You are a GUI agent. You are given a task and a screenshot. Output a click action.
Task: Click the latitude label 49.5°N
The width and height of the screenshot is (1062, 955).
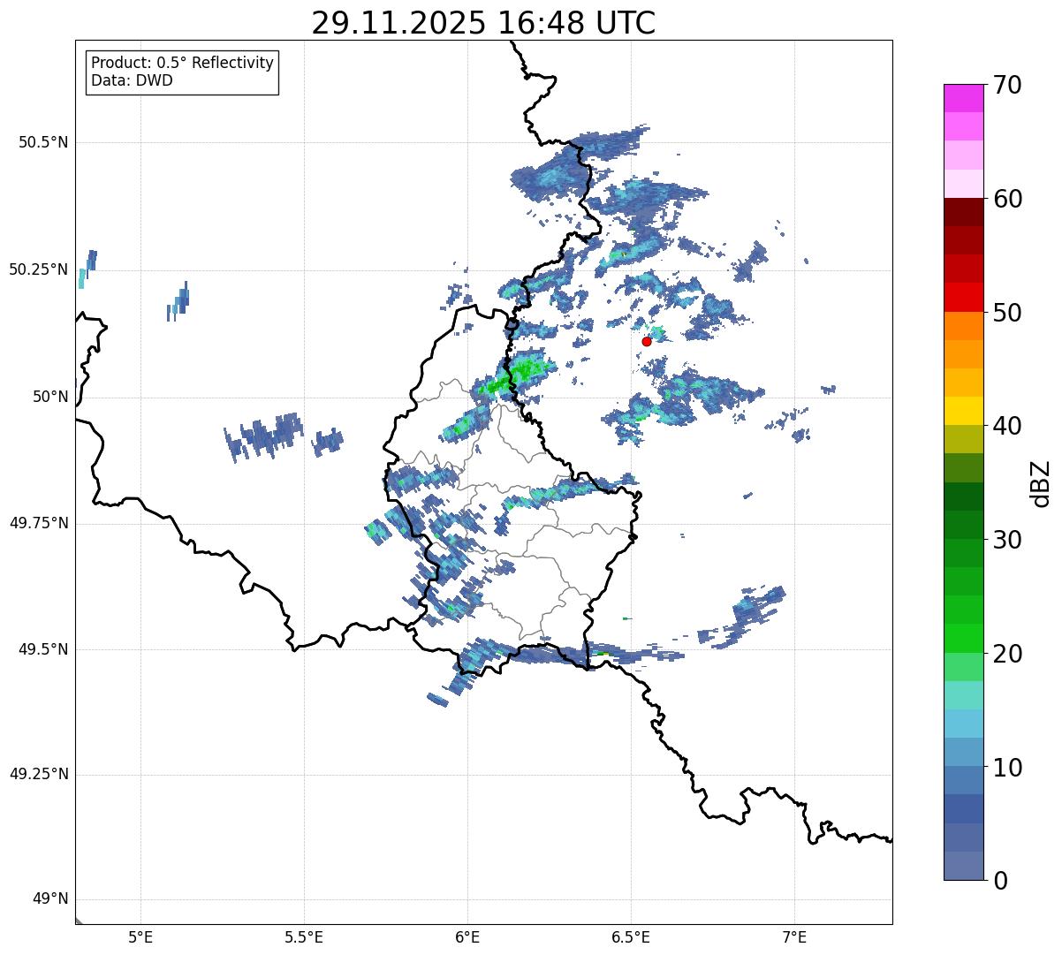43,649
